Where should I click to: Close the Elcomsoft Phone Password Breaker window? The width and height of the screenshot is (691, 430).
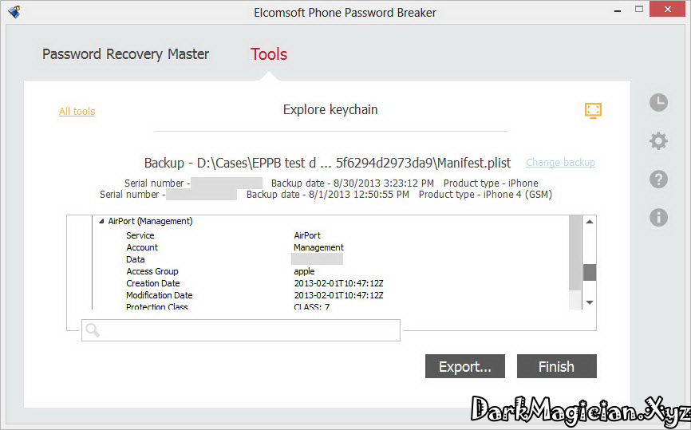tap(668, 10)
